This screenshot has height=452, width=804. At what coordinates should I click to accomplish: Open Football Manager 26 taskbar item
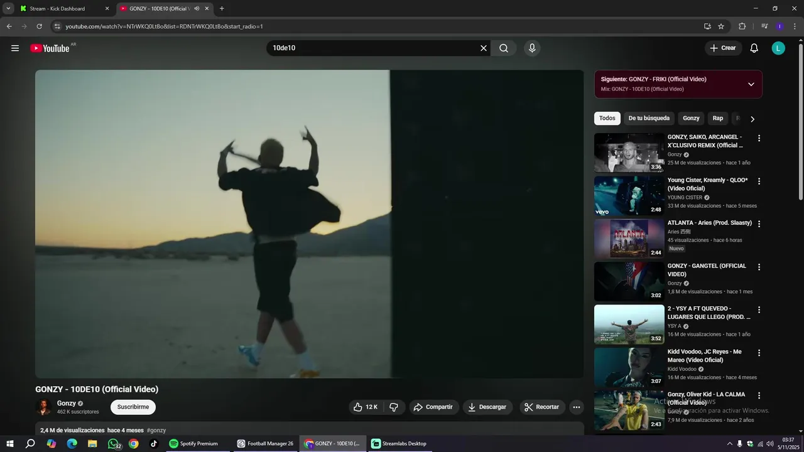coord(265,444)
